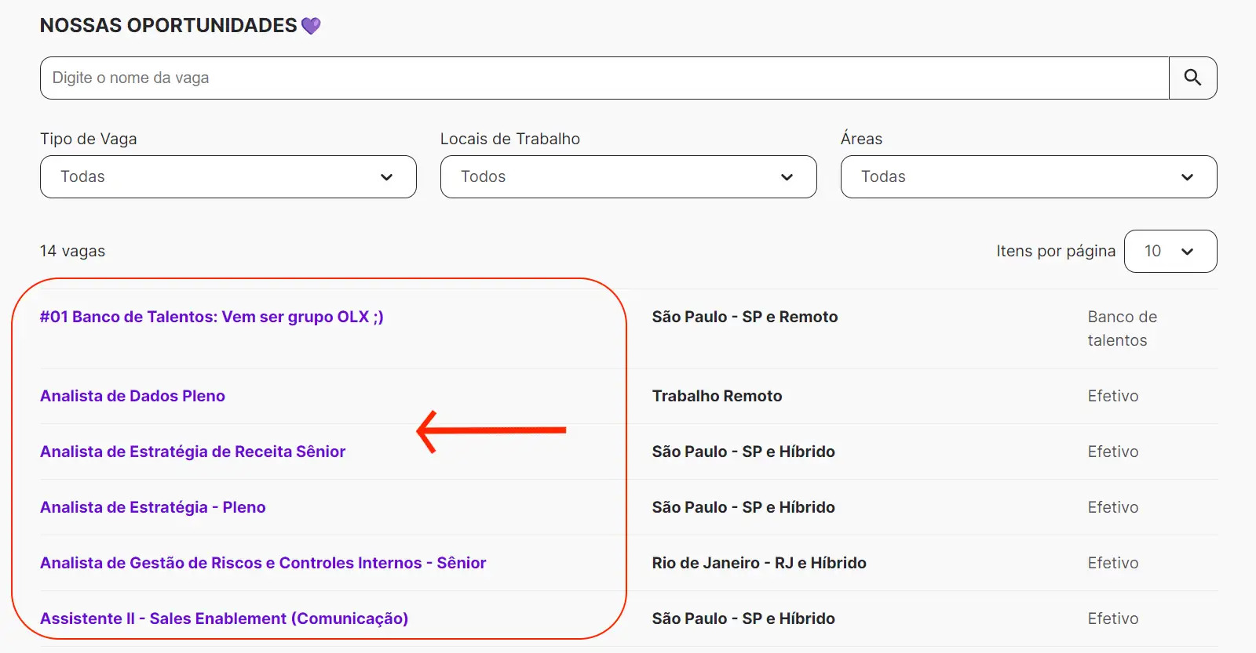The image size is (1256, 653).
Task: Focus the job name search field
Action: [x=604, y=78]
